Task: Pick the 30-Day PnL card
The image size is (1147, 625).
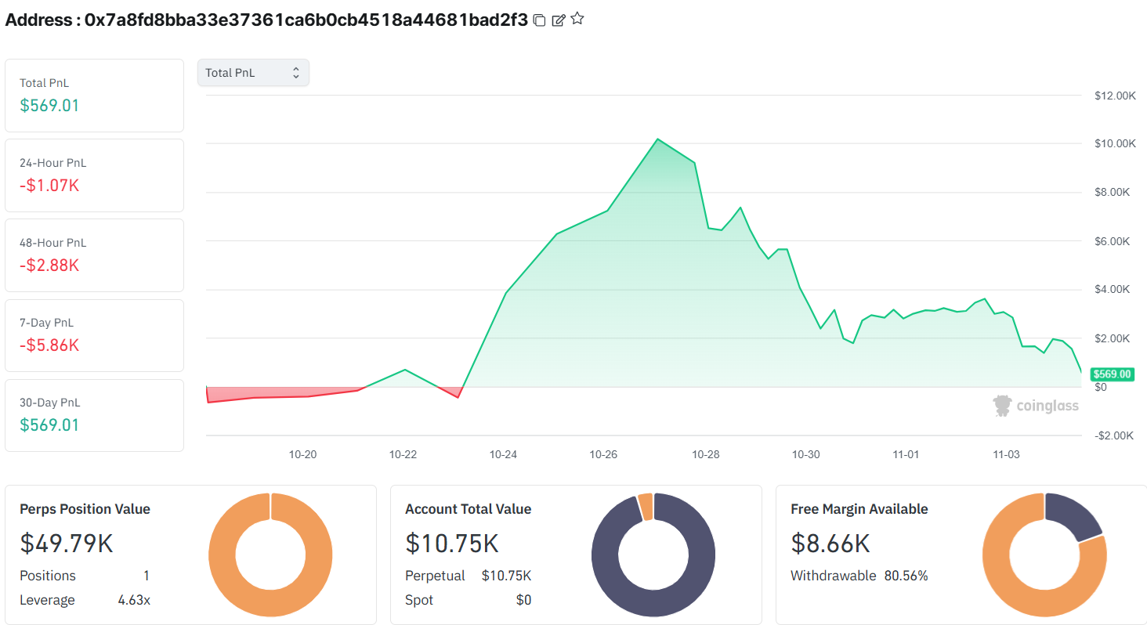Action: (x=94, y=415)
